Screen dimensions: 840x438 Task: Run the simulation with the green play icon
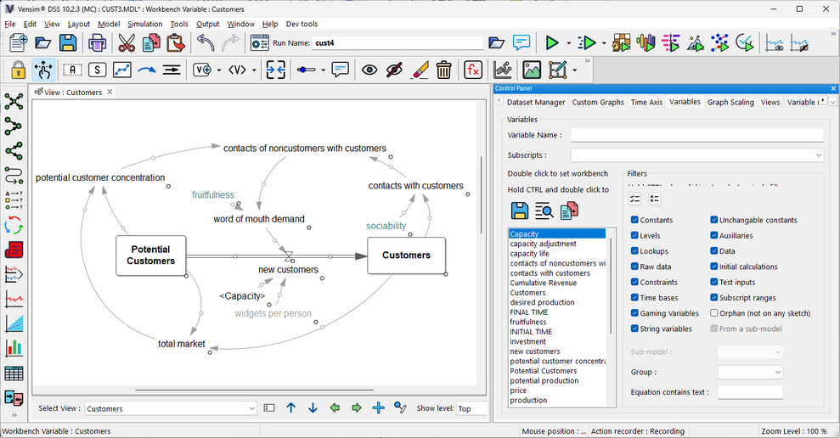[x=552, y=42]
